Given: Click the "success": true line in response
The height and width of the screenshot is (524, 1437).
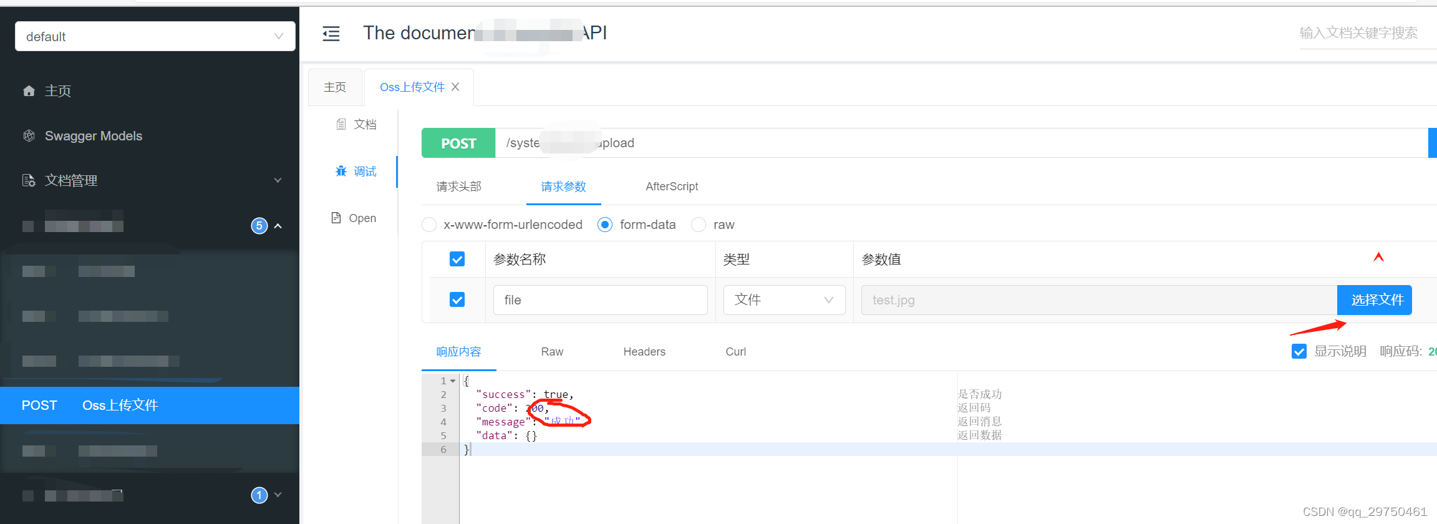Looking at the screenshot, I should (x=525, y=394).
